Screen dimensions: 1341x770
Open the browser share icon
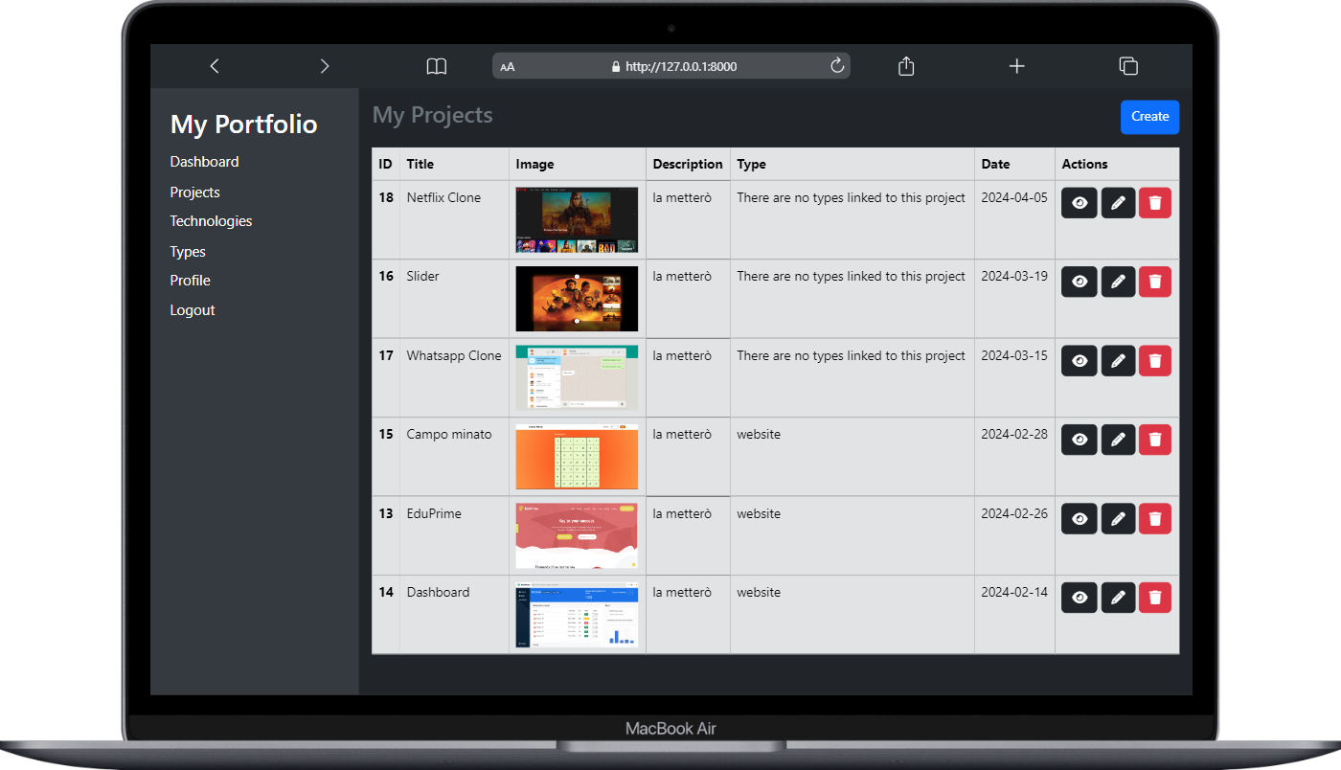click(x=906, y=65)
